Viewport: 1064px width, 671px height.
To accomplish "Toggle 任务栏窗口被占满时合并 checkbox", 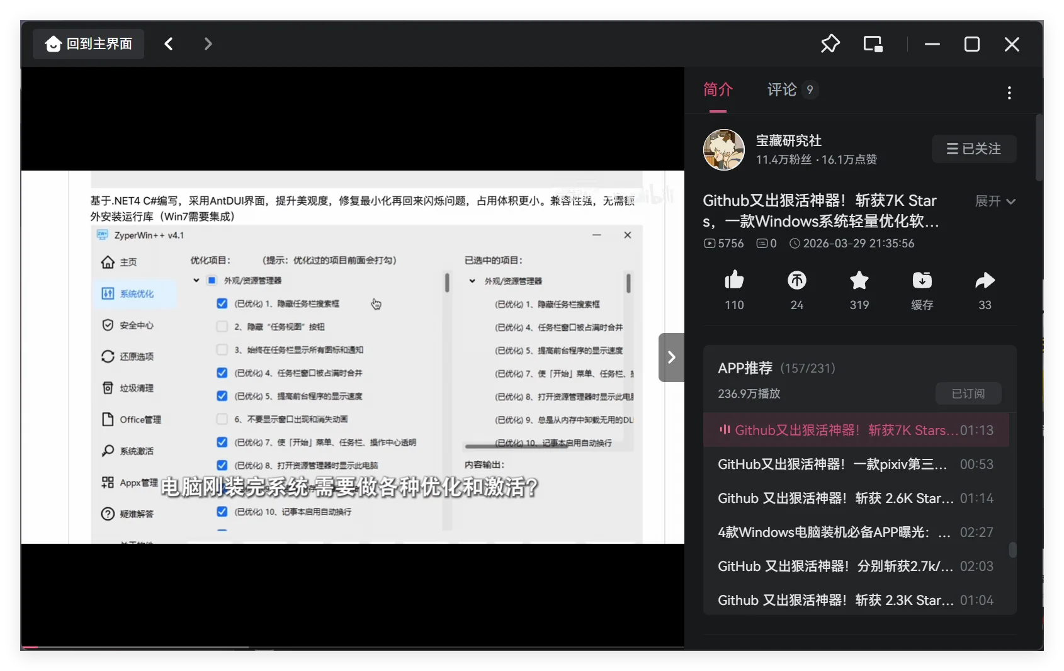I will click(222, 373).
